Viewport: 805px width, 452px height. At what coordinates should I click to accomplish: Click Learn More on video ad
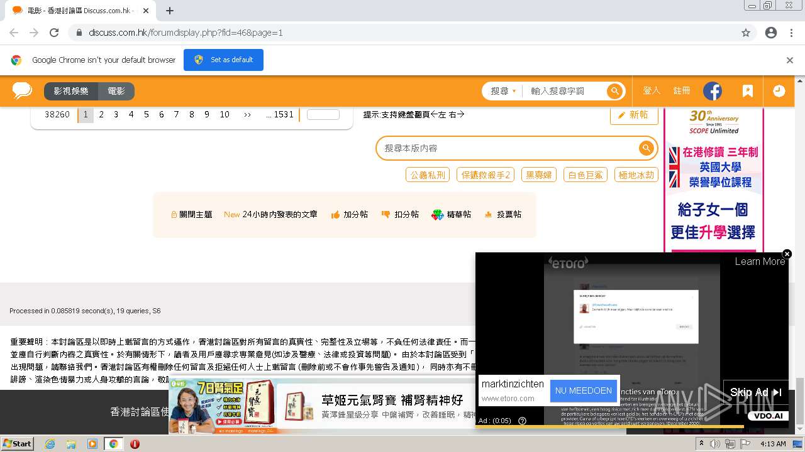(760, 262)
